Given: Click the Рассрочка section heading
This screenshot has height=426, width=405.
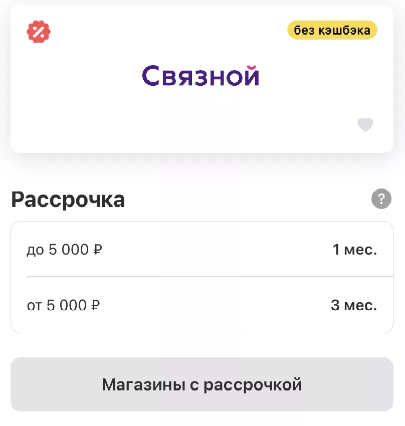Looking at the screenshot, I should point(68,199).
